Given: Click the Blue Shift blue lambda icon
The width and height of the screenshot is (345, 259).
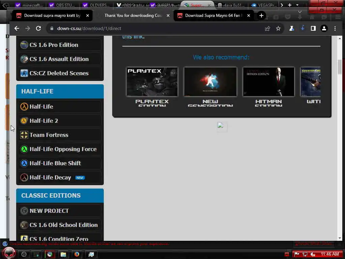Looking at the screenshot, I should click(24, 163).
